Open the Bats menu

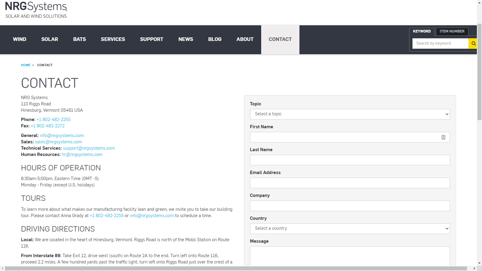pyautogui.click(x=80, y=39)
